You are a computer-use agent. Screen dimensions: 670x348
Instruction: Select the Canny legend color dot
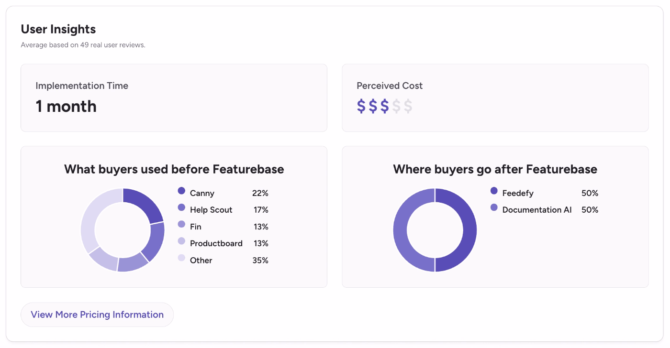tap(181, 191)
